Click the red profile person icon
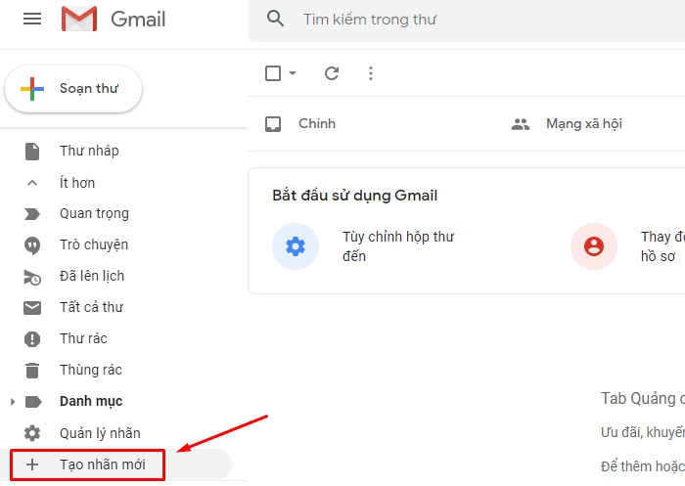Image resolution: width=685 pixels, height=486 pixels. click(594, 246)
